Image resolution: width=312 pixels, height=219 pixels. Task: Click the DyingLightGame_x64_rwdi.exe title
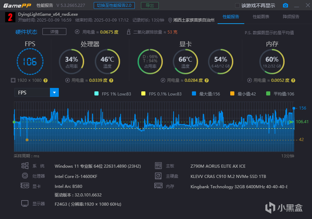tap(48, 14)
